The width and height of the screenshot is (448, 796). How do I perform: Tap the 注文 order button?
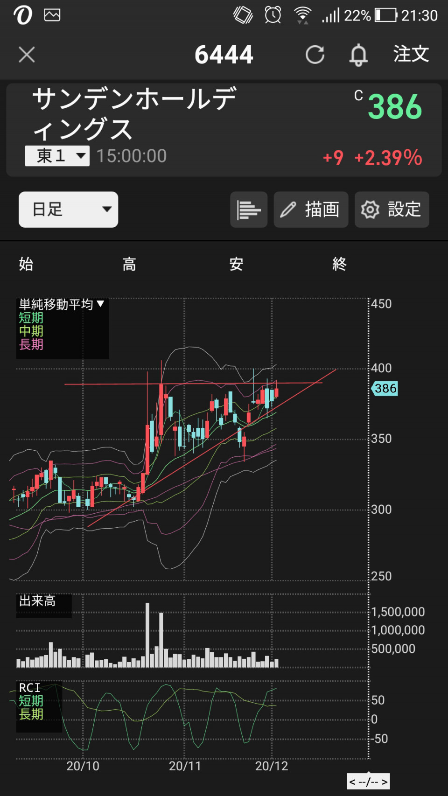click(411, 54)
